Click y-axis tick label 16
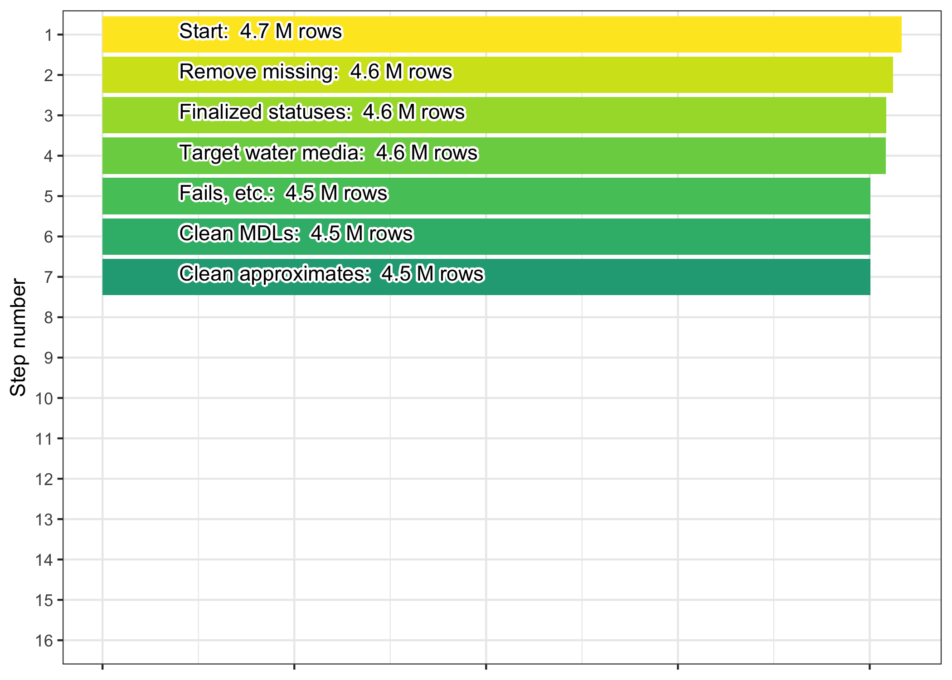Screen dimensions: 952x680 pos(44,641)
